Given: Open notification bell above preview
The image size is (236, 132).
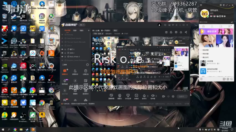Looking at the screenshot, I should (x=181, y=32).
